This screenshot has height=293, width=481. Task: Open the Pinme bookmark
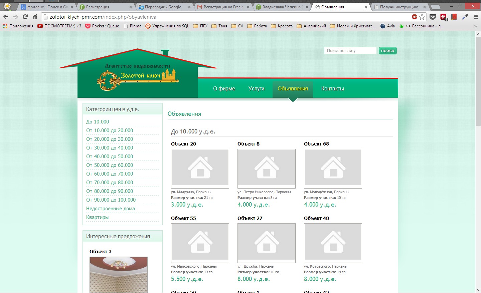tap(132, 26)
